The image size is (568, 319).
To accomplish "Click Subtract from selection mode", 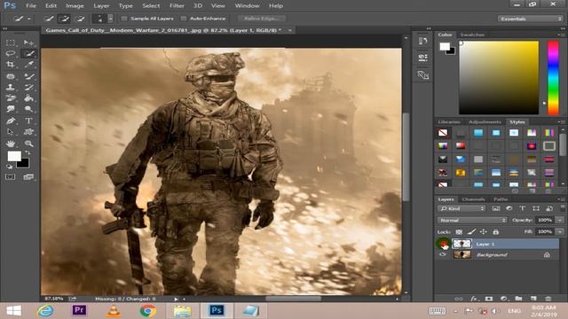I will coord(80,19).
